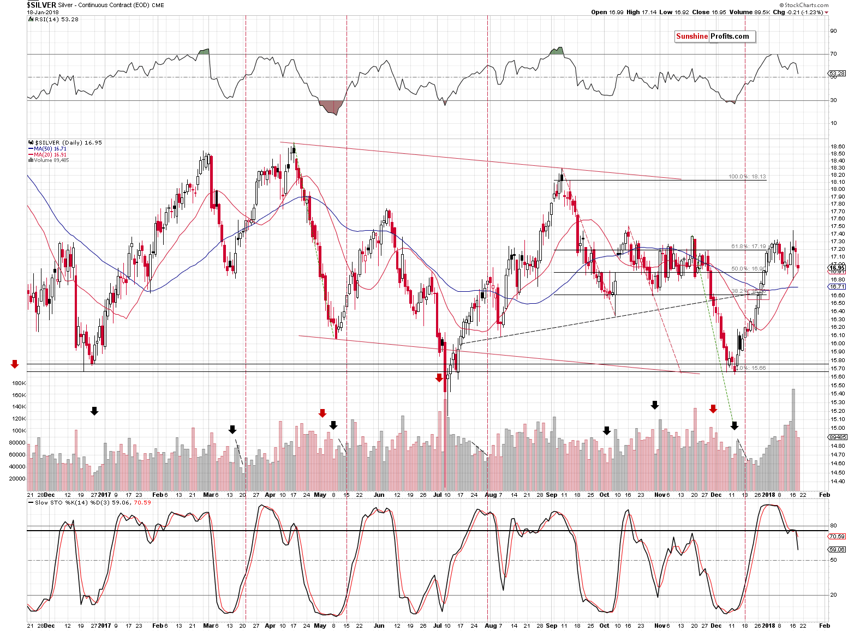Click the $SILVER ticker title
Viewport: 854px width, 631px height.
point(41,5)
